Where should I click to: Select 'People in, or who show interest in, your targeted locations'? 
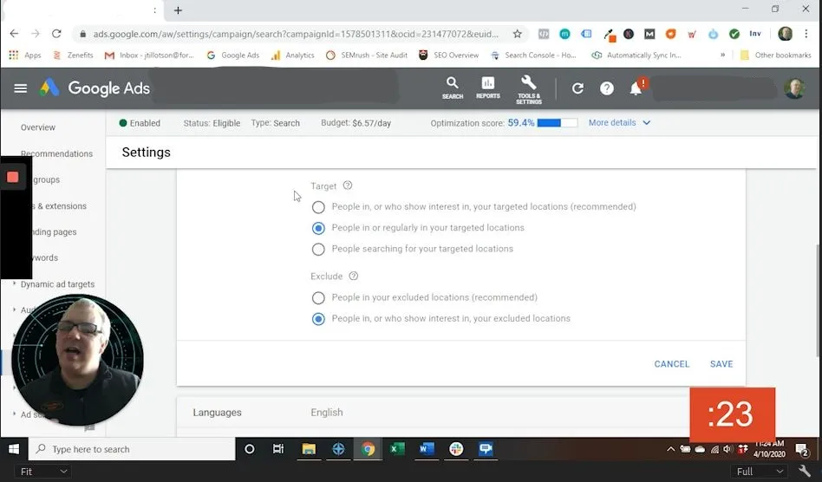coord(318,207)
